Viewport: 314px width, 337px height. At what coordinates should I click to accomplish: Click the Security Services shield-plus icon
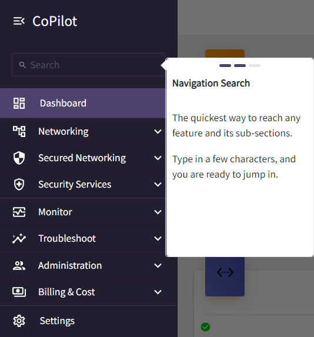[19, 185]
